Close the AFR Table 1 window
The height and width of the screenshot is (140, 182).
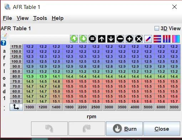point(175,7)
